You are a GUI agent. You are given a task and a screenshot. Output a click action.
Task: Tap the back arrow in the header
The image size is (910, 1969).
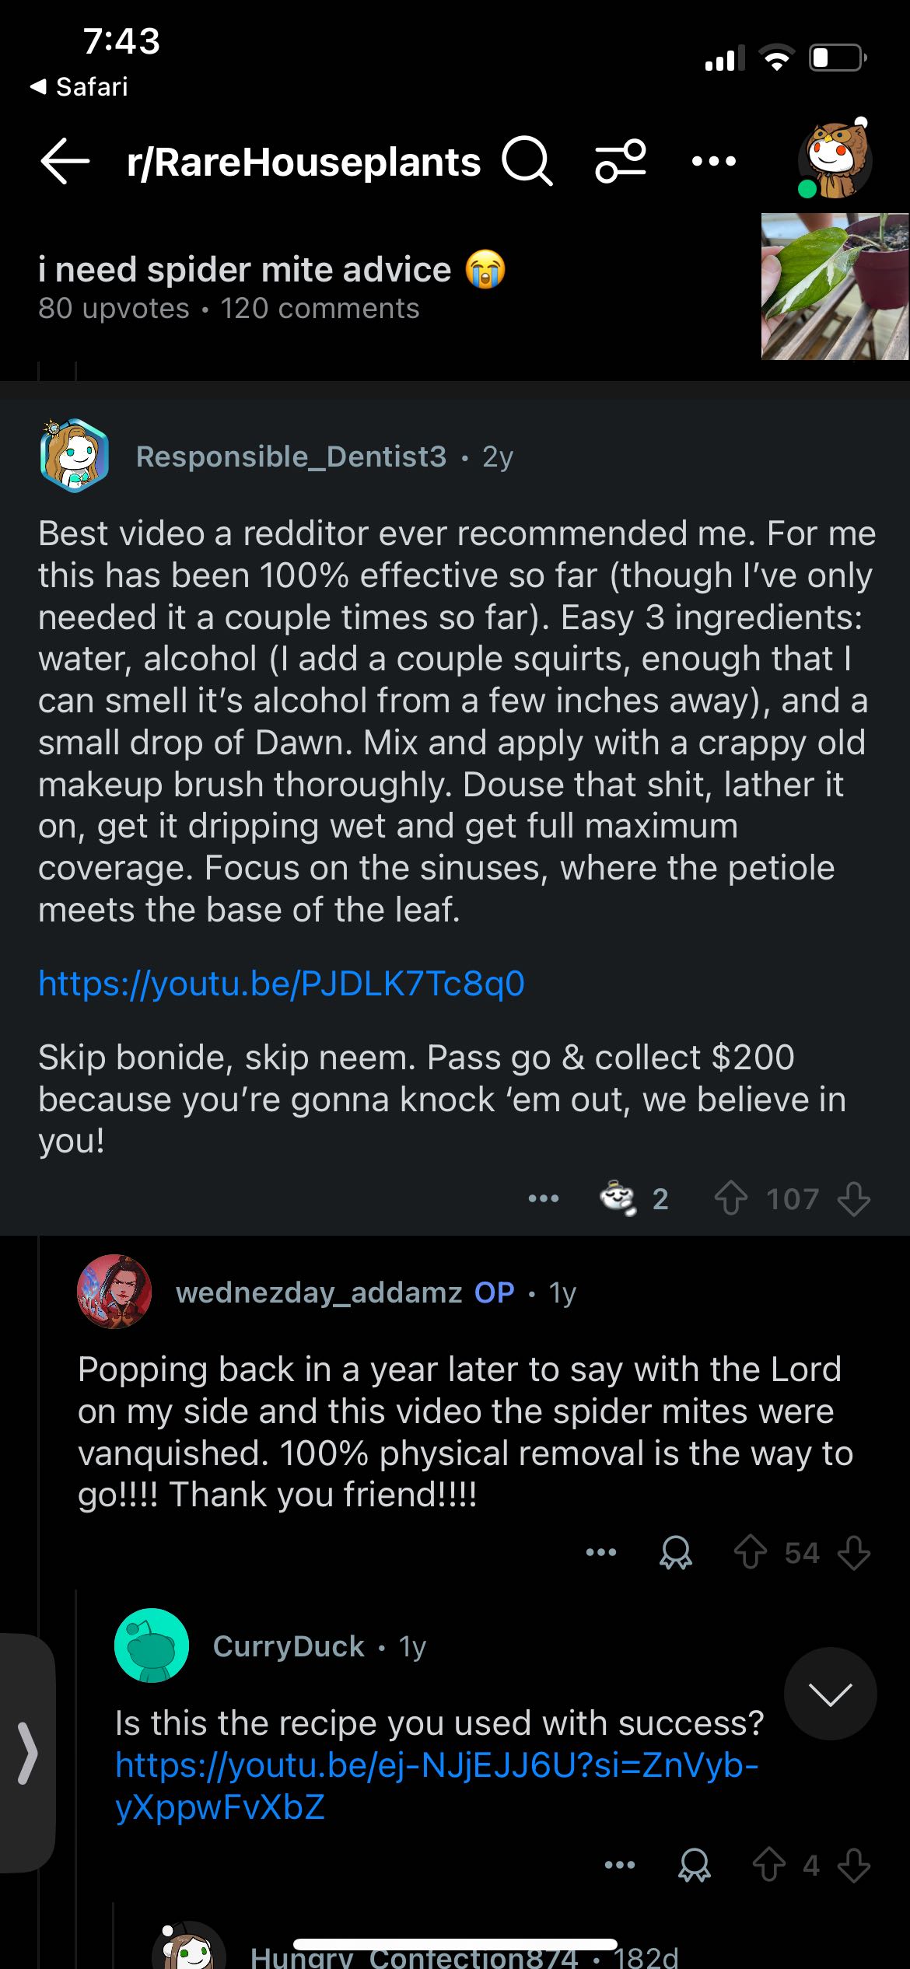[65, 162]
